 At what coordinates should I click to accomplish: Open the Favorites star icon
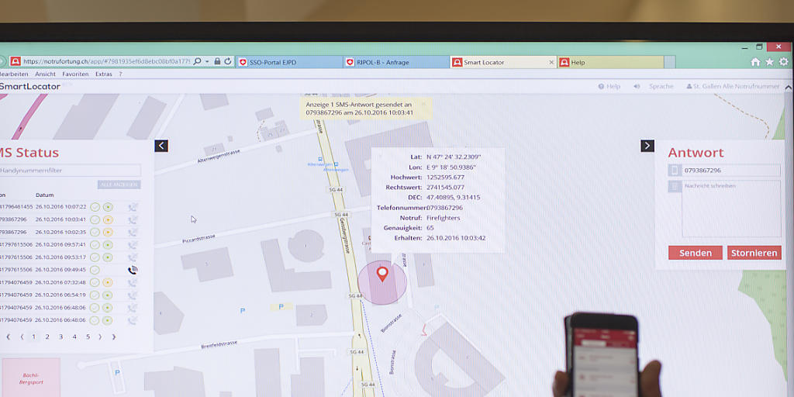pos(769,62)
